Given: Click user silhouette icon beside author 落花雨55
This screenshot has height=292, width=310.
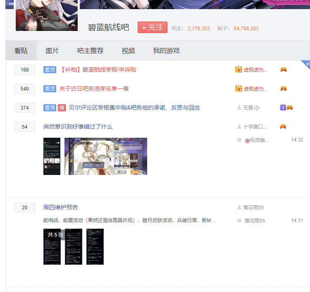Looking at the screenshot, I should (x=239, y=208).
